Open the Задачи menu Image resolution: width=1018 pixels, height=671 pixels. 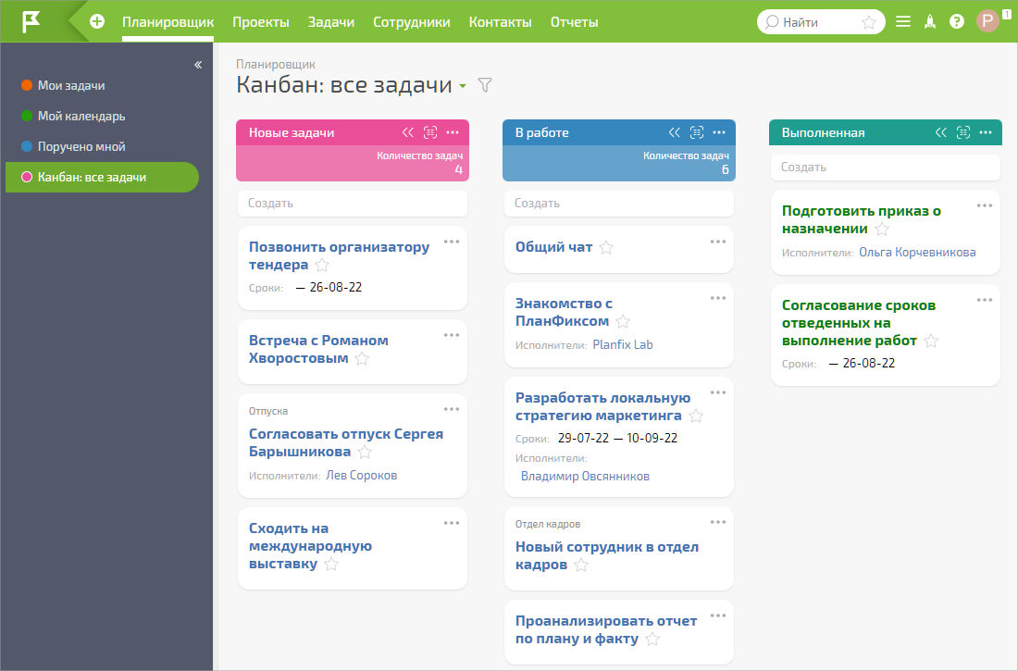[x=331, y=22]
